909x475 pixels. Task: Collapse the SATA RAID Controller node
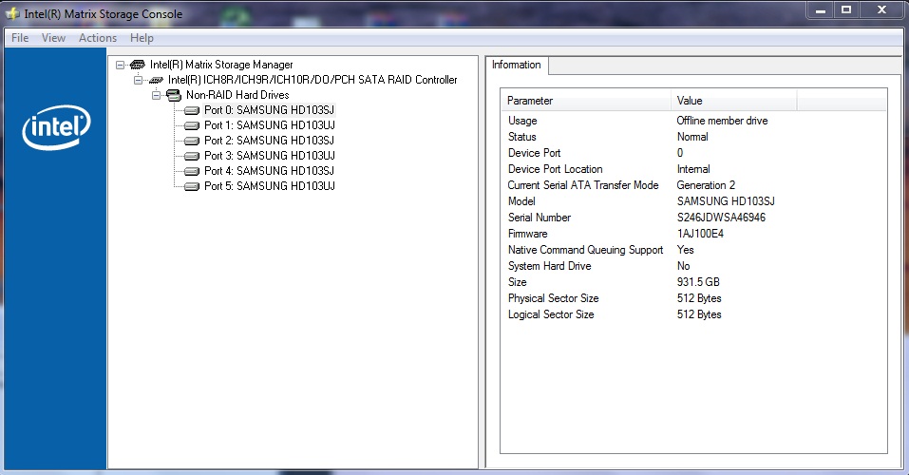coord(138,80)
